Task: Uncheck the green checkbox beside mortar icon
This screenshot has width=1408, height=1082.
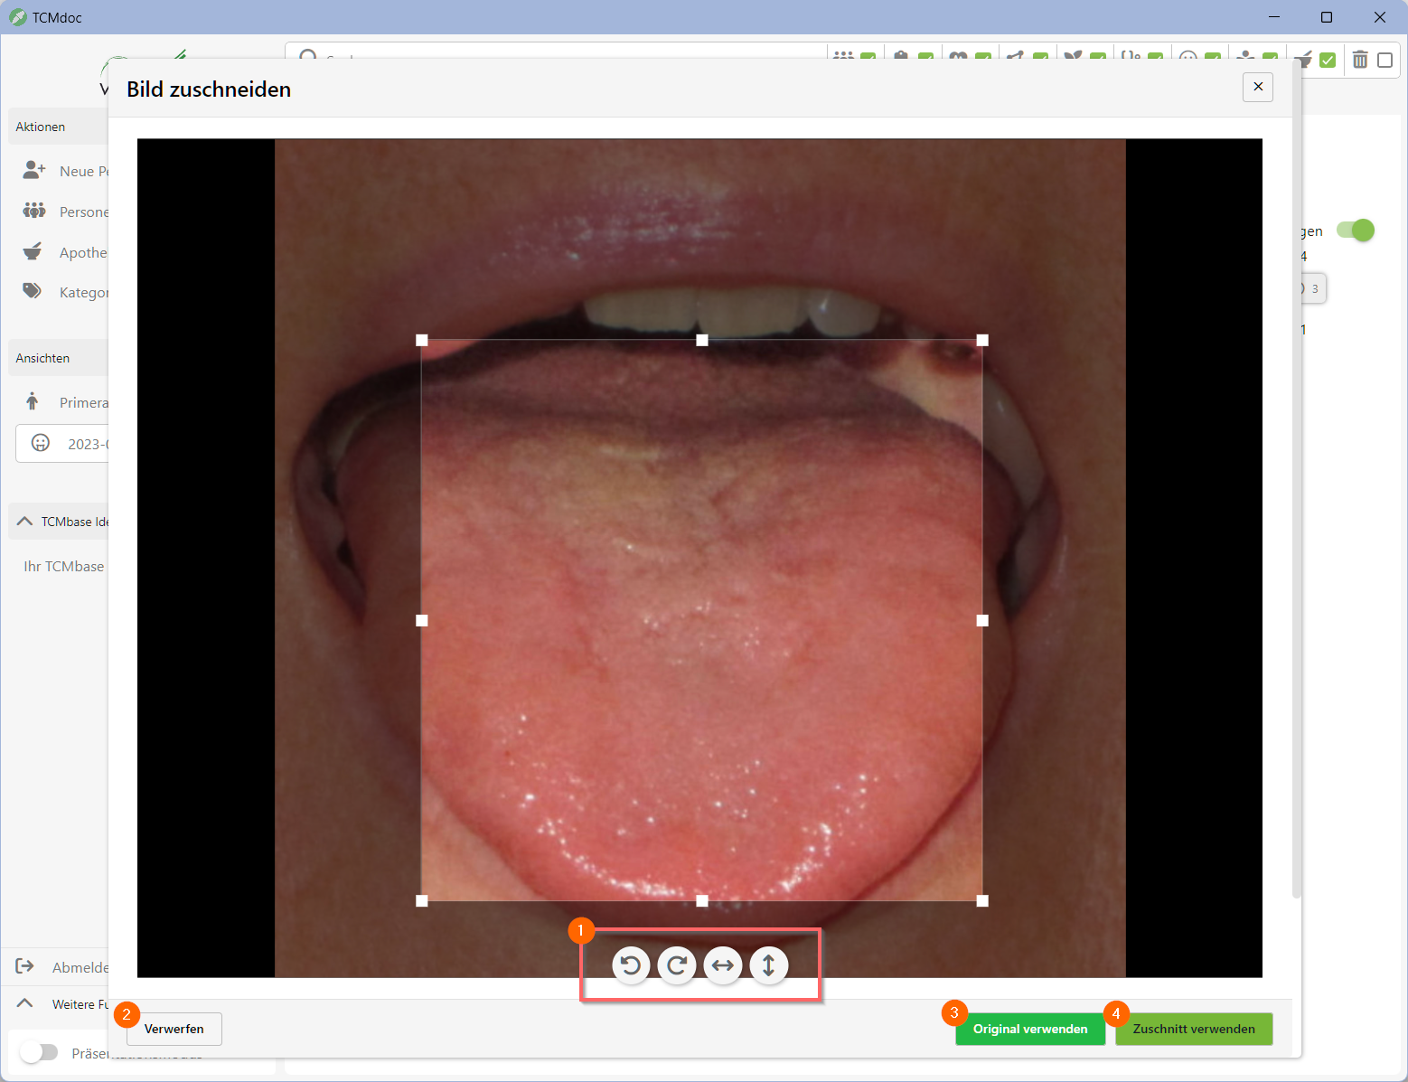Action: point(1327,60)
